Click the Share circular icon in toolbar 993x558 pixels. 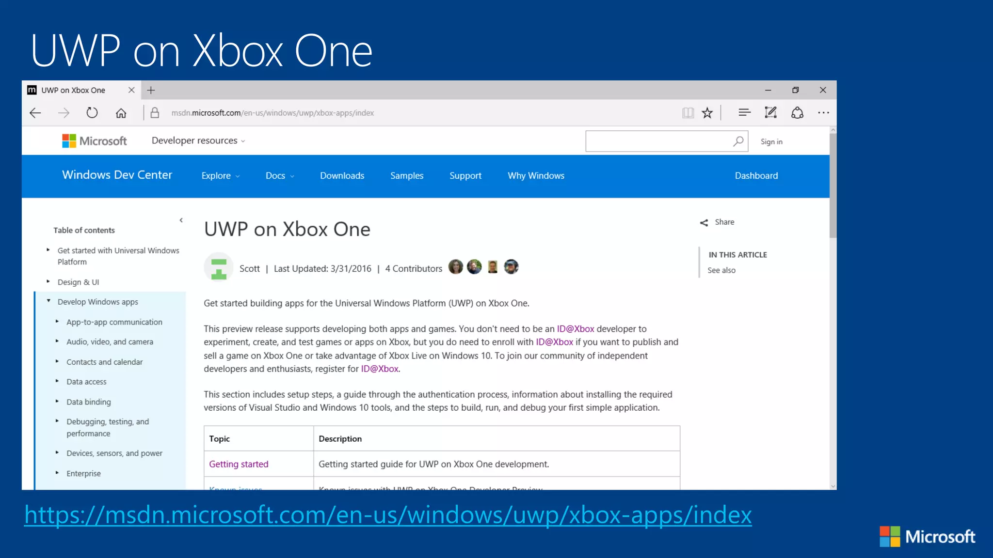[797, 113]
